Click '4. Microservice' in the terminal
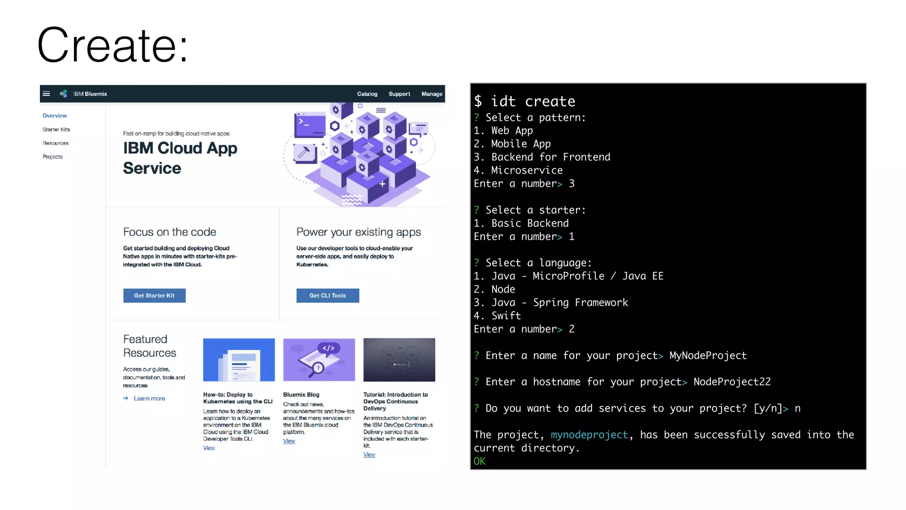Screen dimensions: 906x510 pyautogui.click(x=518, y=170)
